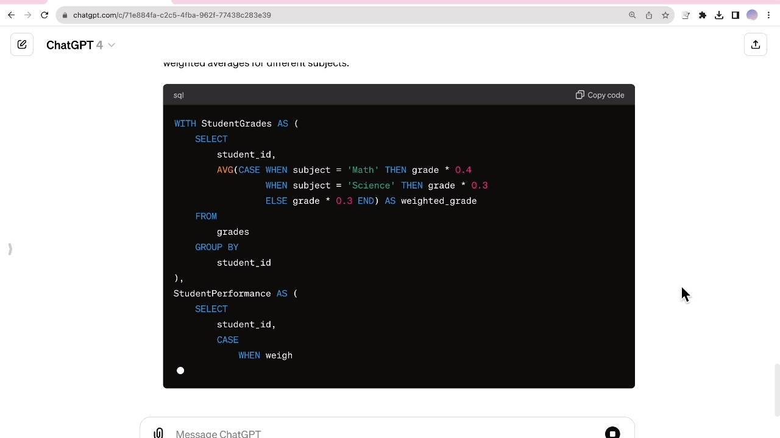Share this page from the address bar
The image size is (780, 438).
point(649,15)
